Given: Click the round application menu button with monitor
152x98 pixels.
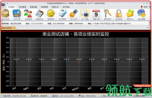Looking at the screenshot, I should 3,5.
